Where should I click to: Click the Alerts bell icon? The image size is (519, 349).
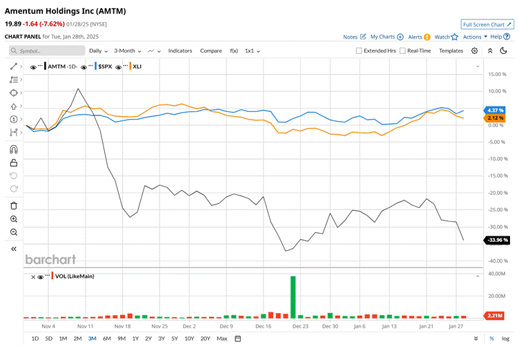[427, 37]
